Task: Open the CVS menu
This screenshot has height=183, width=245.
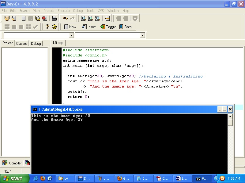Action: [x=101, y=11]
